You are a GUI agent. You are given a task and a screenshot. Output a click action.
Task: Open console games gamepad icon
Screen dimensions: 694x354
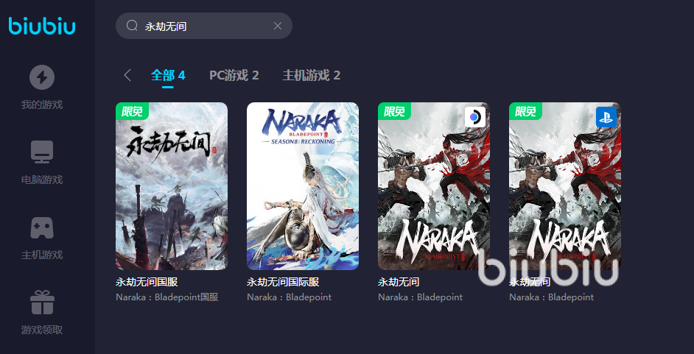[x=42, y=228]
